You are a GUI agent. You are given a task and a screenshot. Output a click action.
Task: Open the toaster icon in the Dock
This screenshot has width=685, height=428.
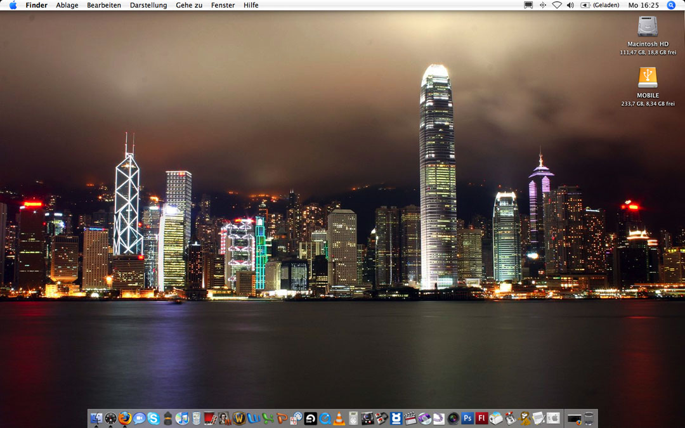point(496,418)
